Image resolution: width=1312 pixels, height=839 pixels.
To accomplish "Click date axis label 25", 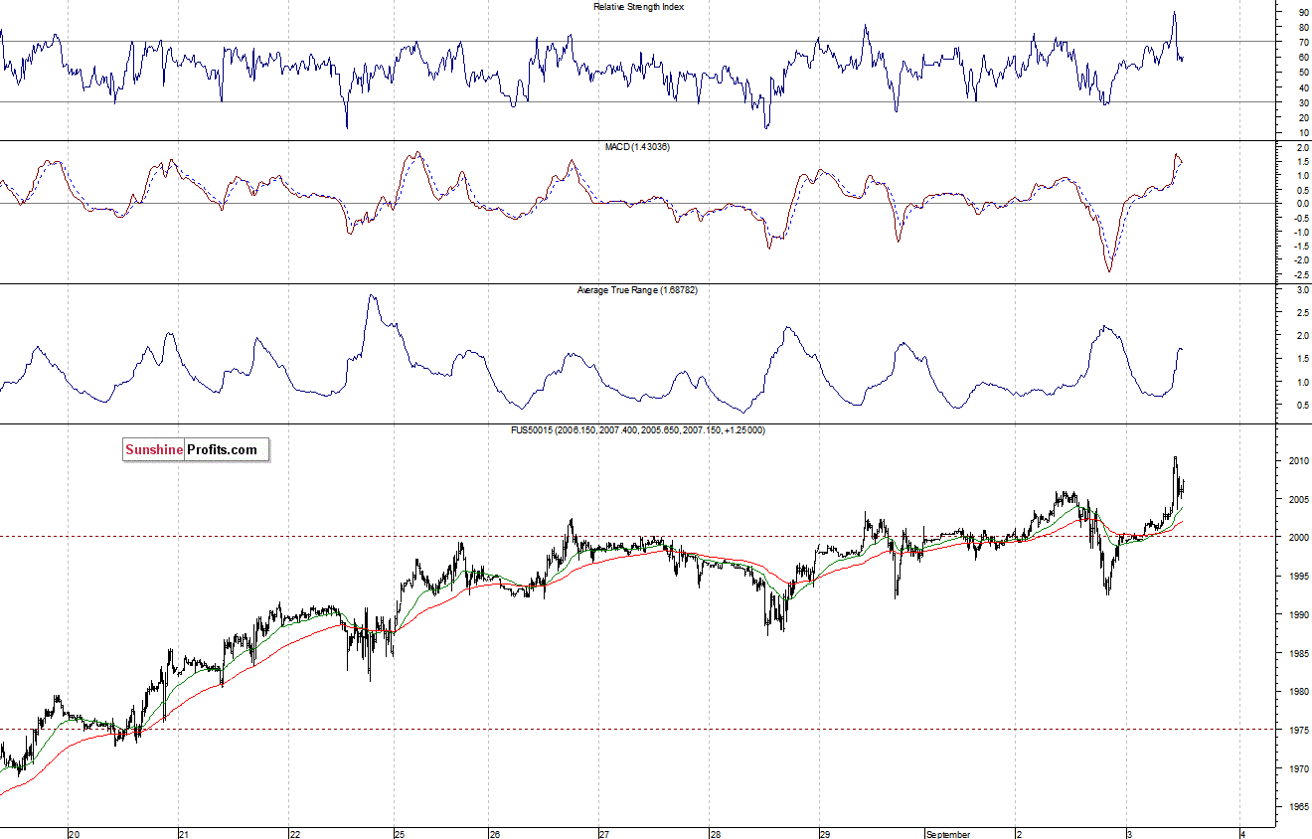I will click(400, 835).
